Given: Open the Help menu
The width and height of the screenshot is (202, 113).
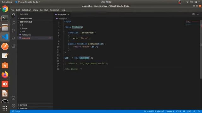Looking at the screenshot, I should point(63,10).
